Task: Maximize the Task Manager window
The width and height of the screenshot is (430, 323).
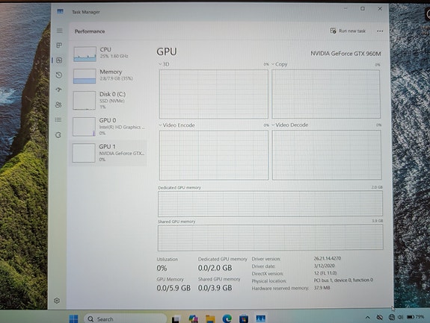Action: click(x=363, y=9)
